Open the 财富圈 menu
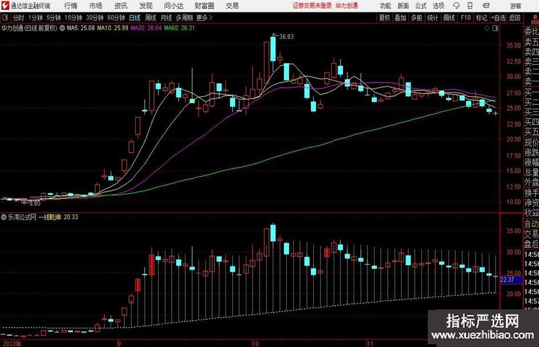The height and width of the screenshot is (347, 539). pyautogui.click(x=204, y=6)
